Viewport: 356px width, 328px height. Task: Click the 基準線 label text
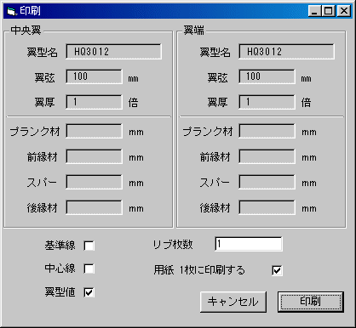pyautogui.click(x=60, y=246)
